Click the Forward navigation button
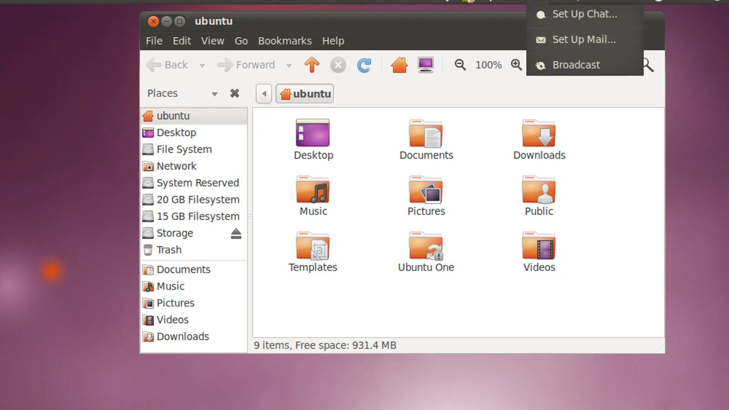Viewport: 729px width, 410px height. point(246,65)
